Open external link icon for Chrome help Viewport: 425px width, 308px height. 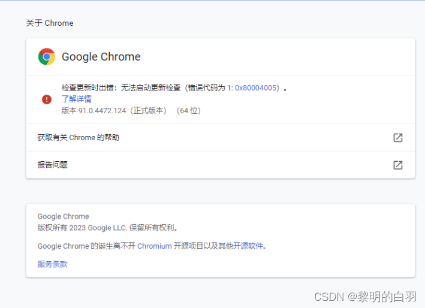[x=397, y=138]
